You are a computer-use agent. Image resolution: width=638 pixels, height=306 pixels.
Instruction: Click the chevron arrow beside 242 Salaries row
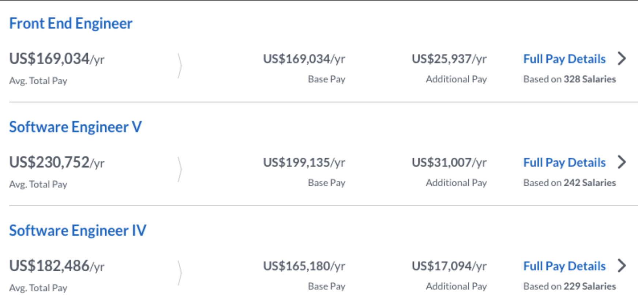click(x=622, y=162)
